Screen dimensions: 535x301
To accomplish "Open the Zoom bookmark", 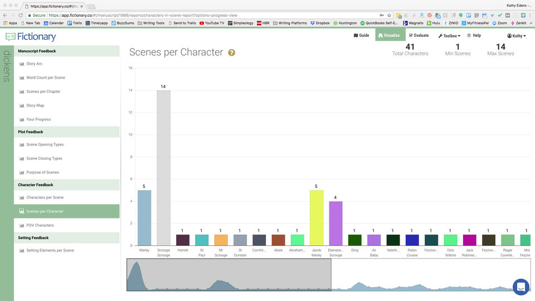I will click(499, 23).
